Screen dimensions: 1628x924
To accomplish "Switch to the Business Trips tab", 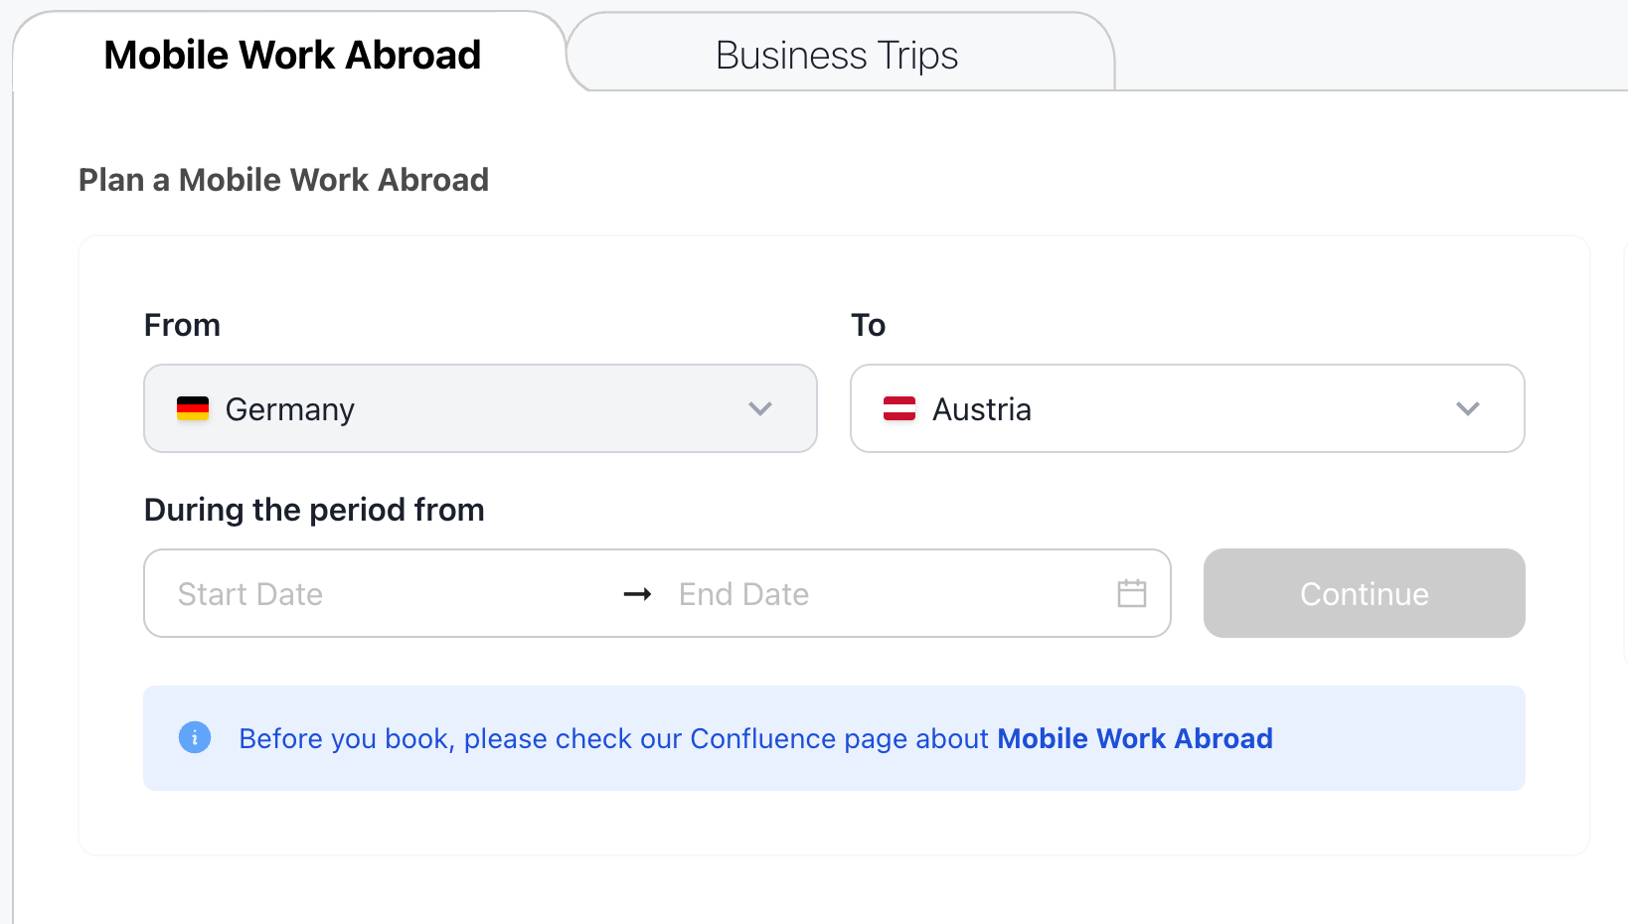I will 837,56.
